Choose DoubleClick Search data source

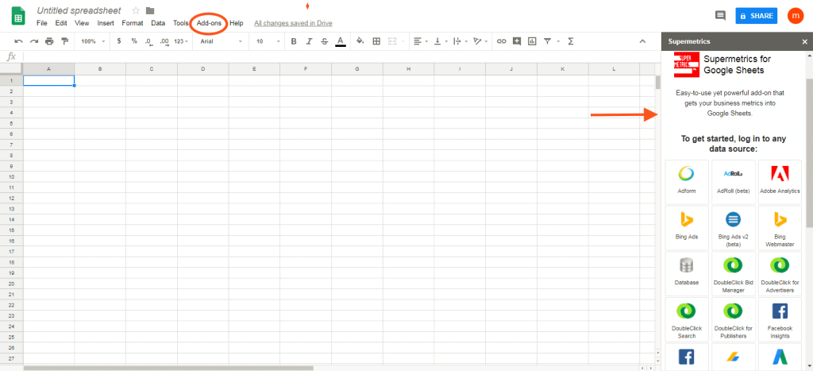(687, 319)
